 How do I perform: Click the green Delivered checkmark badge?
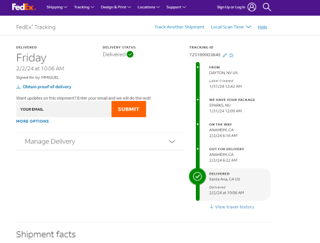click(130, 54)
